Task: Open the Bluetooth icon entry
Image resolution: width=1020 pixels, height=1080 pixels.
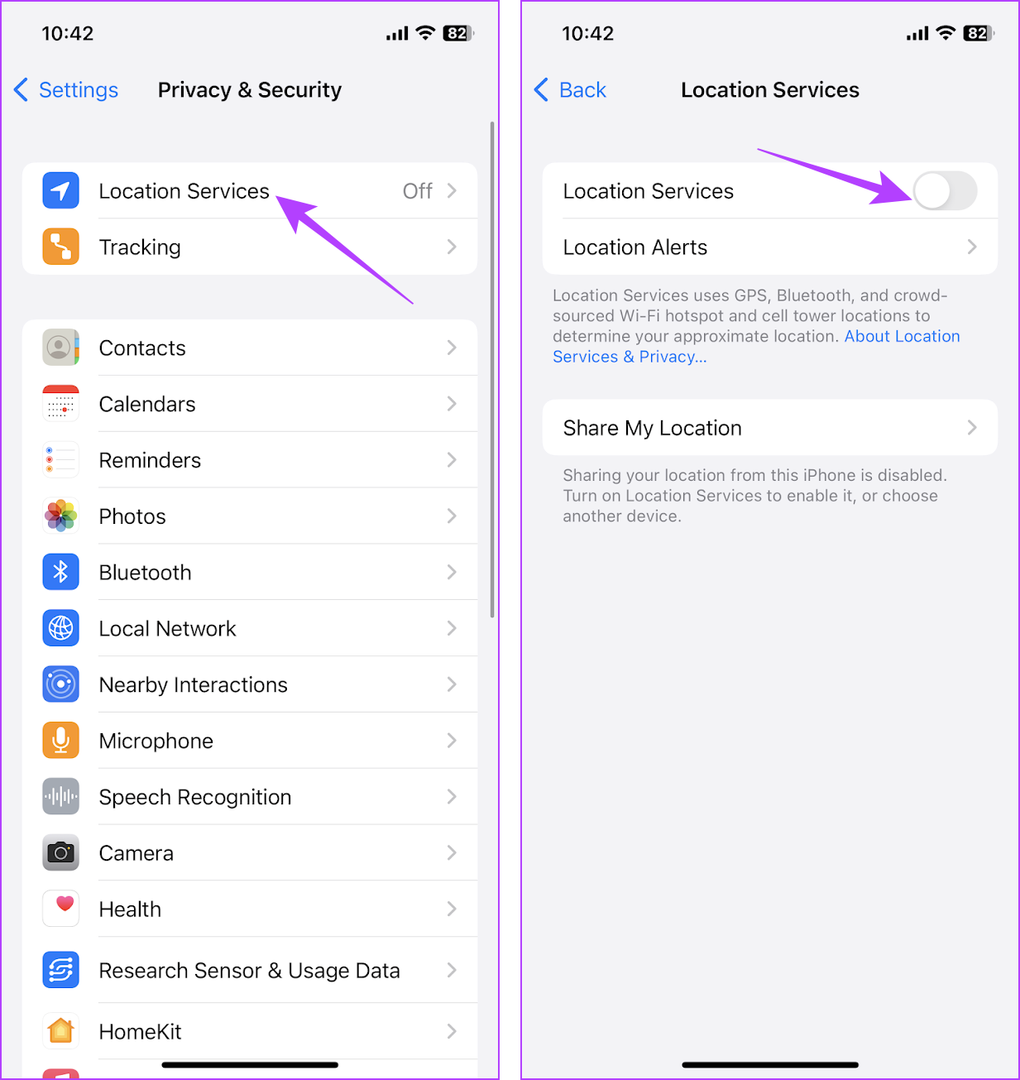Action: pyautogui.click(x=60, y=572)
